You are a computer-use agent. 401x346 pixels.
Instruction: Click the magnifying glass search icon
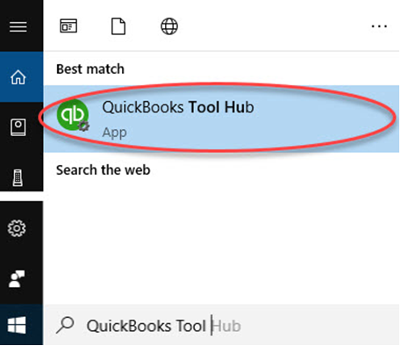(65, 325)
